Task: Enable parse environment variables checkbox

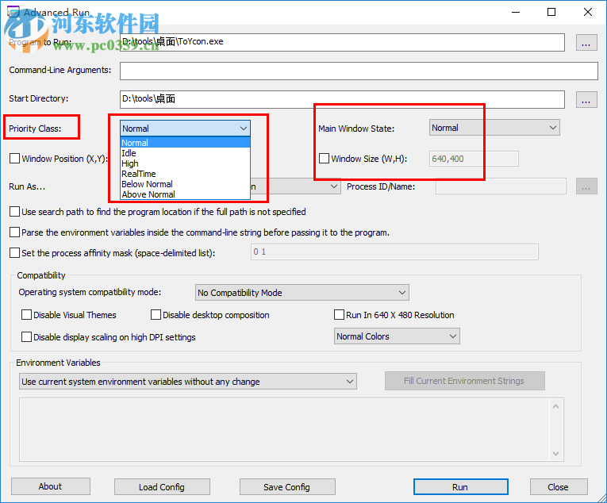Action: [x=15, y=232]
